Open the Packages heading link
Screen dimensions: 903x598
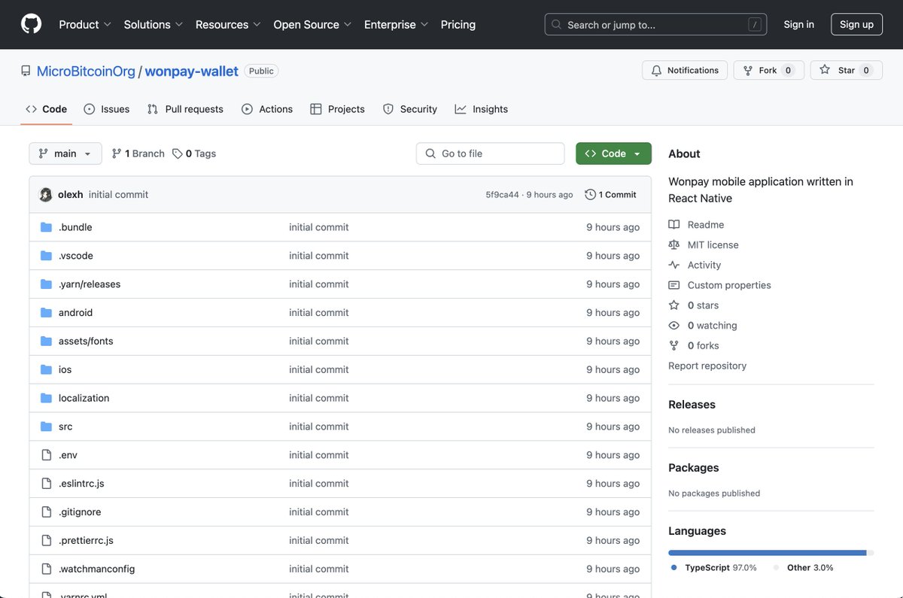[x=694, y=468]
